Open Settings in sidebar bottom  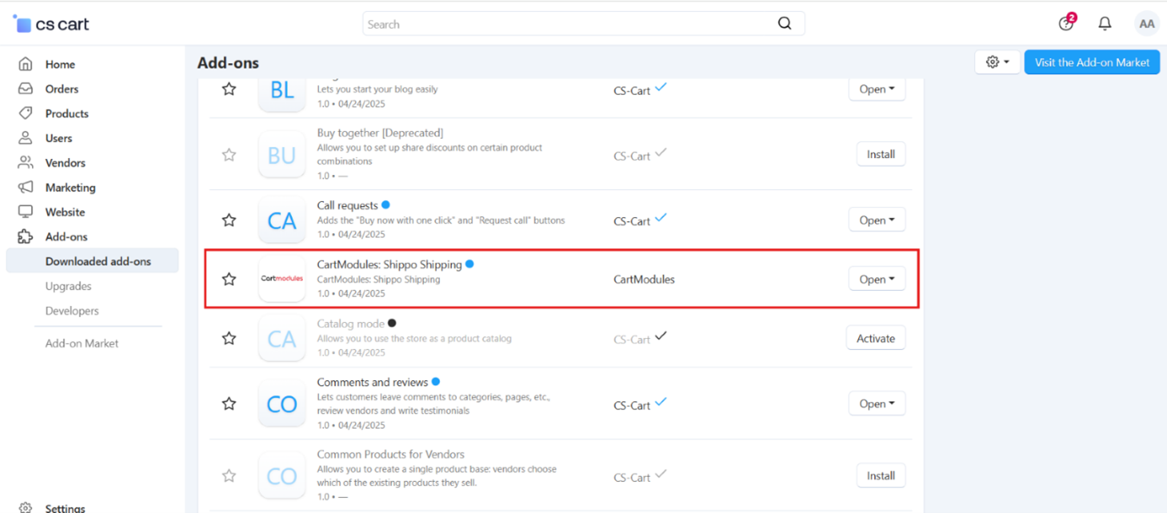click(x=65, y=508)
